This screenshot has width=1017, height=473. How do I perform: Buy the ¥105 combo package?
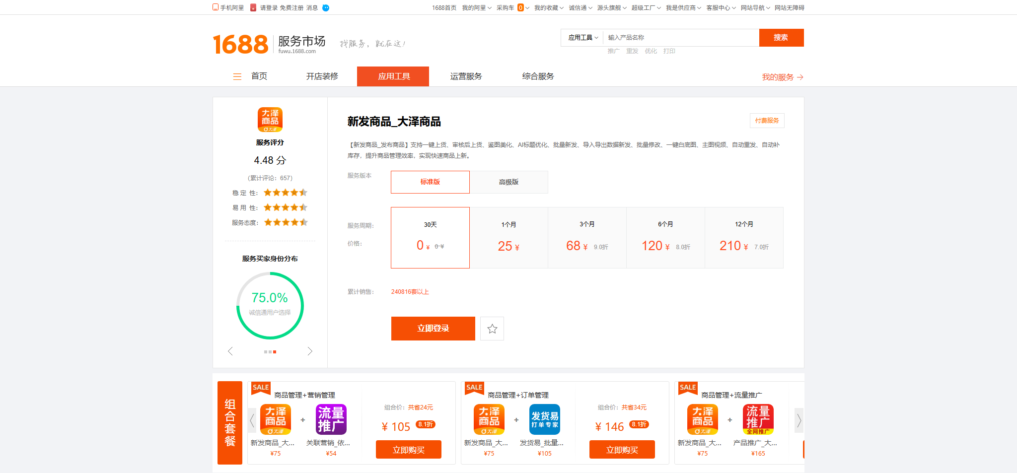[x=409, y=450]
